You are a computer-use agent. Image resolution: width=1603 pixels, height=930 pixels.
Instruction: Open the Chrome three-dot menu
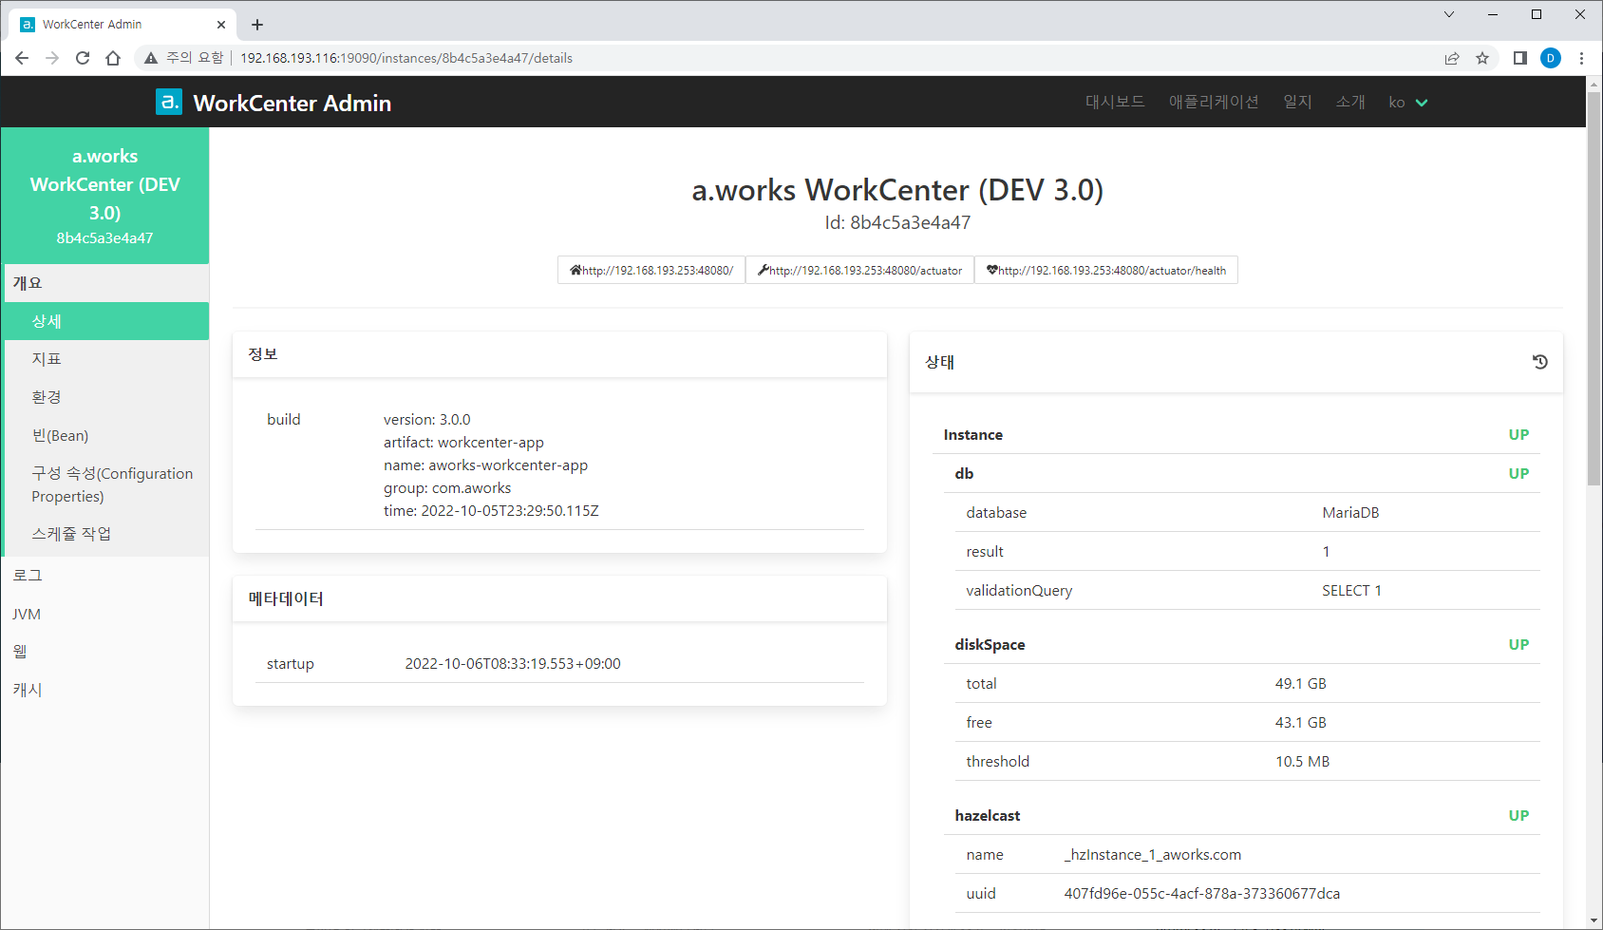(x=1581, y=58)
